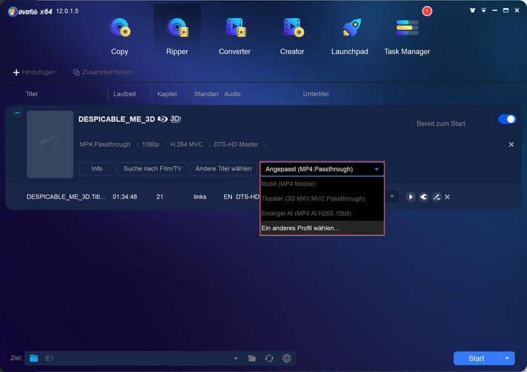Click the Titel column header
Viewport: 527px width, 372px height.
(32, 94)
